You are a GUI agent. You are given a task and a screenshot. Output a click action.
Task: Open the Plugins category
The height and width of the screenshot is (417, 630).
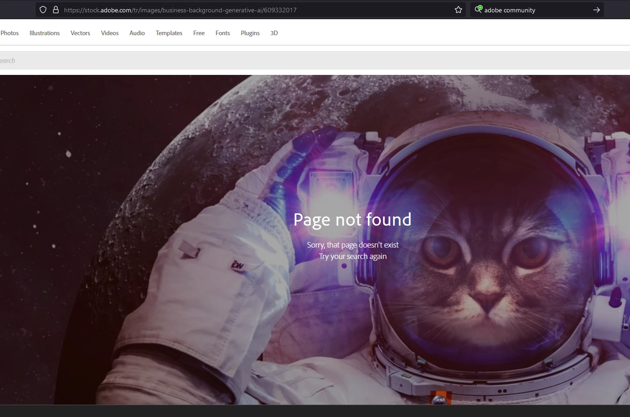point(250,33)
